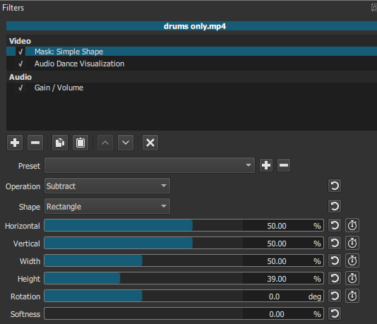Open the Preset dropdown list
The width and height of the screenshot is (377, 324).
tap(150, 165)
